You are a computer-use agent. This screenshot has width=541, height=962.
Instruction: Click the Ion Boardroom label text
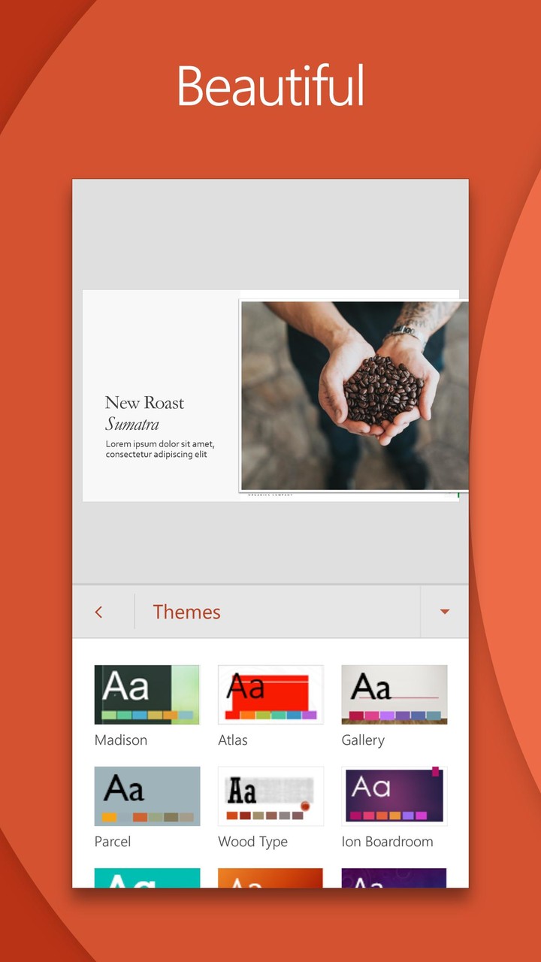coord(387,842)
